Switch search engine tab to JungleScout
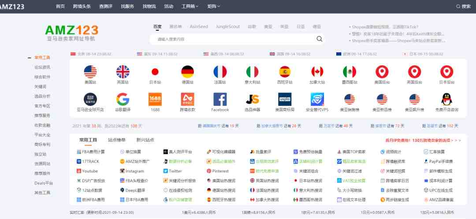This screenshot has height=219, width=476. point(228,27)
